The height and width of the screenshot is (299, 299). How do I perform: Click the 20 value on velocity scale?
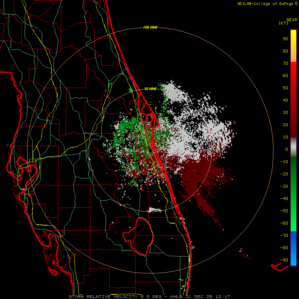pyautogui.click(x=285, y=125)
